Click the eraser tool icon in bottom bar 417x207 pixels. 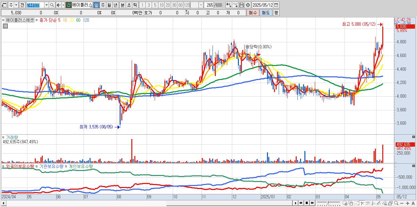pyautogui.click(x=385, y=203)
